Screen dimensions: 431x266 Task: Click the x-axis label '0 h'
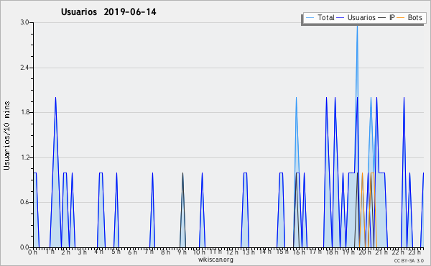pyautogui.click(x=33, y=252)
